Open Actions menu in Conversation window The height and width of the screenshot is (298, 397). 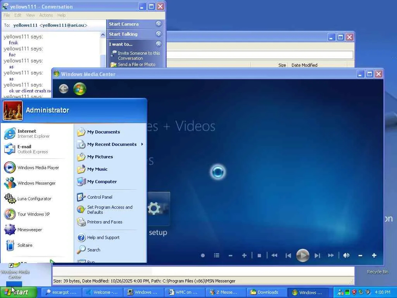point(46,15)
